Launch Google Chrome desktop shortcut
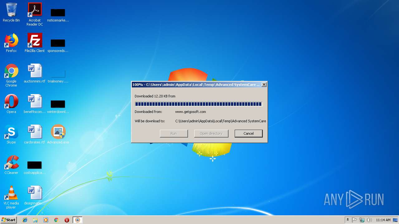The image size is (399, 224). [x=11, y=75]
